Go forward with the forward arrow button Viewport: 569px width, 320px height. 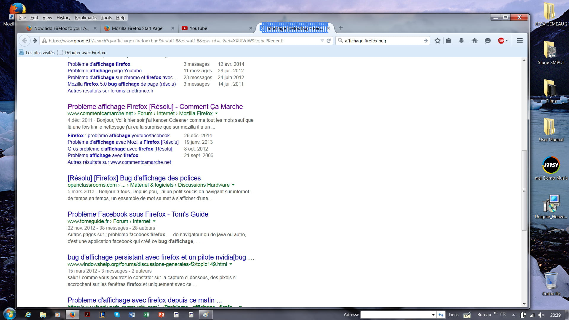coord(35,41)
